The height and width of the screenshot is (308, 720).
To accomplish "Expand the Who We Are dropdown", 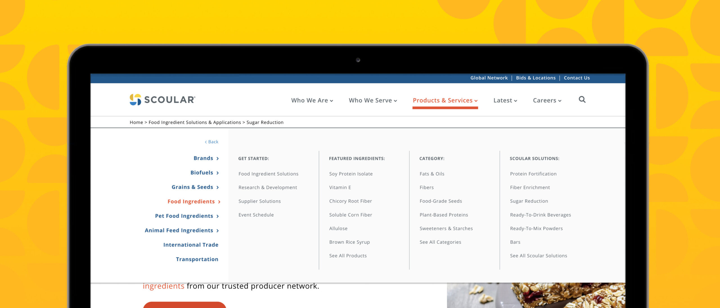I will point(312,100).
